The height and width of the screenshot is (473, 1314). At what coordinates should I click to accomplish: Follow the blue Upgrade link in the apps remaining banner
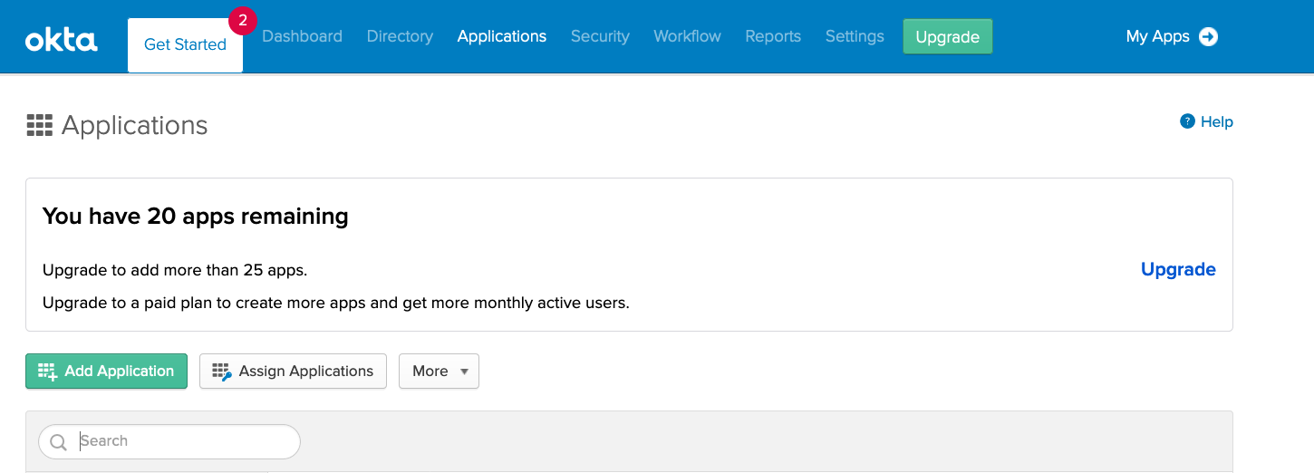(1178, 269)
